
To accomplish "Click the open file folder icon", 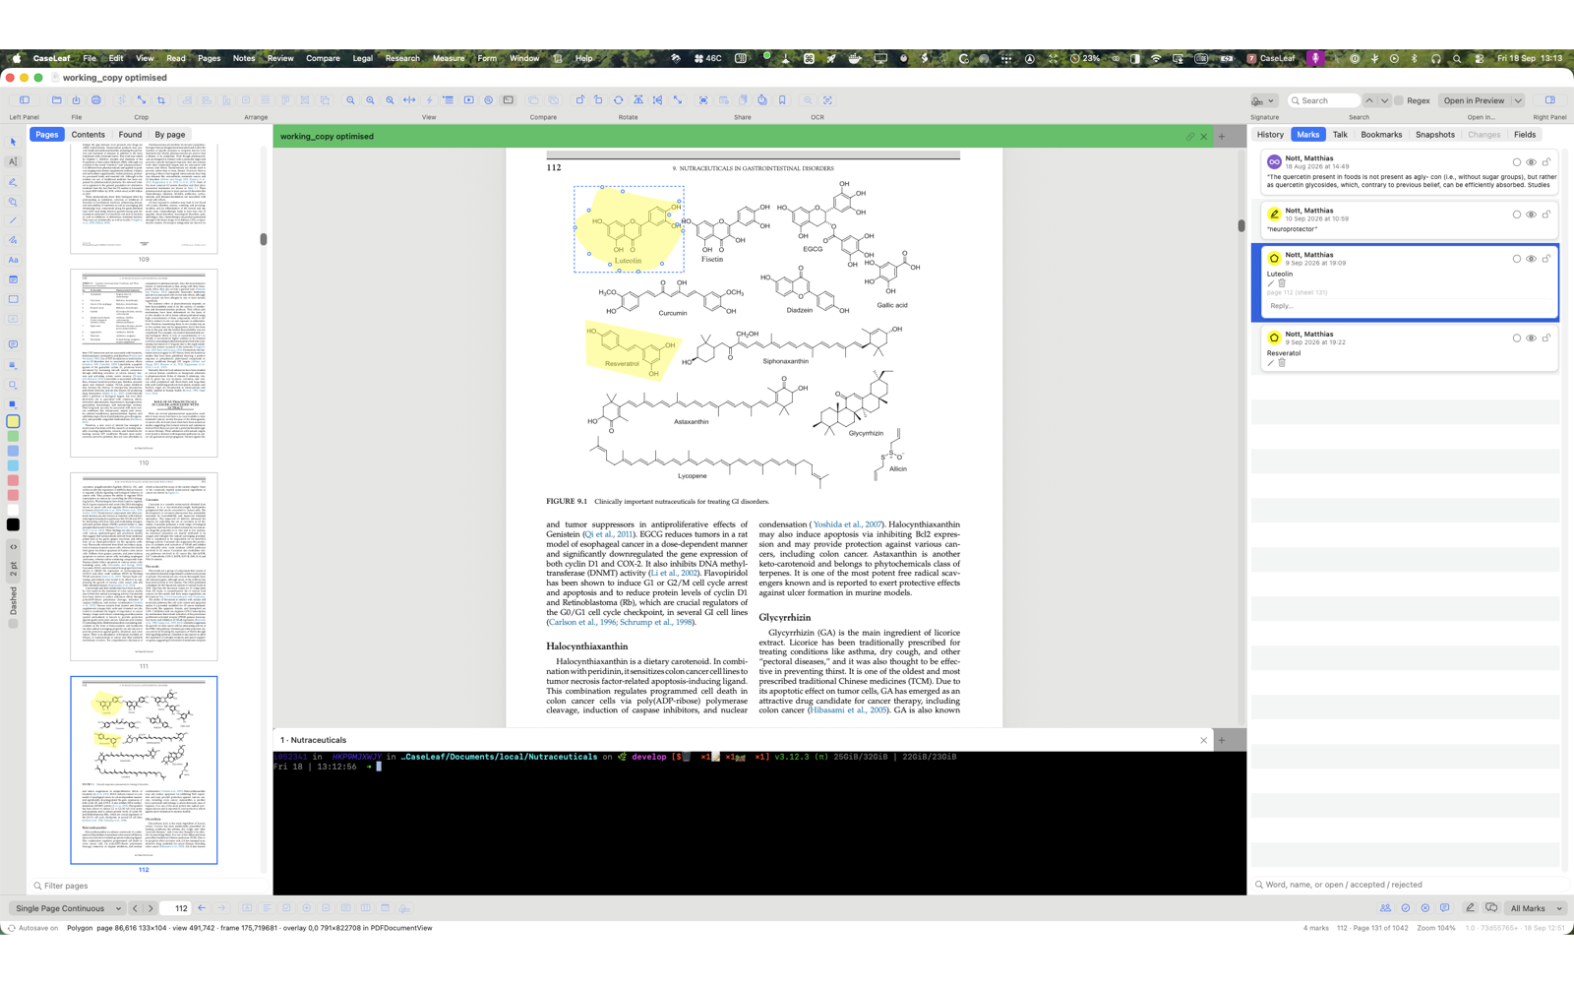I will pos(57,100).
